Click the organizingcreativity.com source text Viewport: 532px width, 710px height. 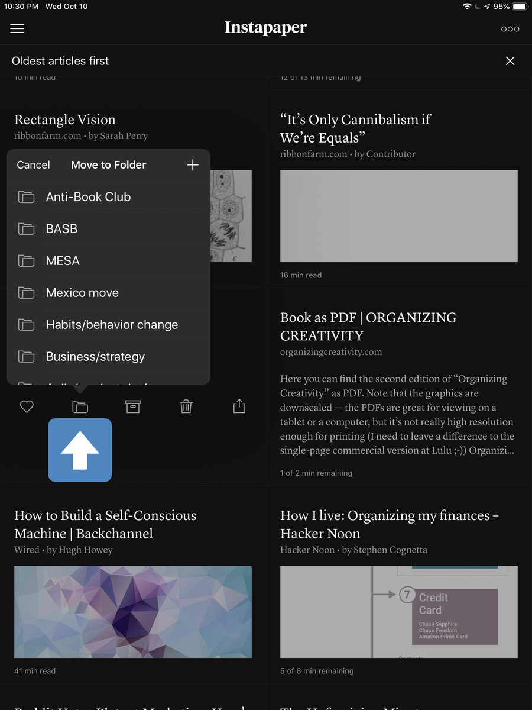331,352
